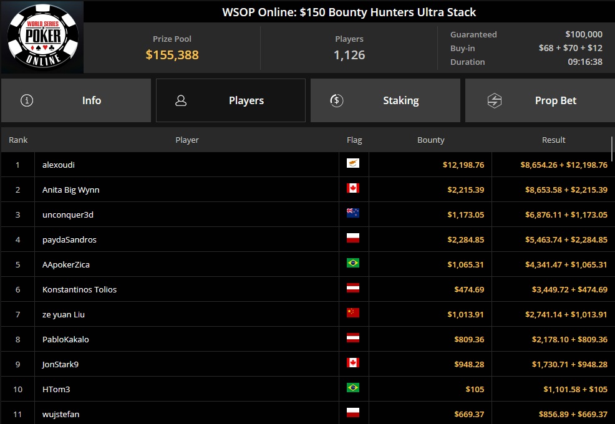Select player Konstantinos Tolios row
615x424 pixels.
(x=79, y=289)
